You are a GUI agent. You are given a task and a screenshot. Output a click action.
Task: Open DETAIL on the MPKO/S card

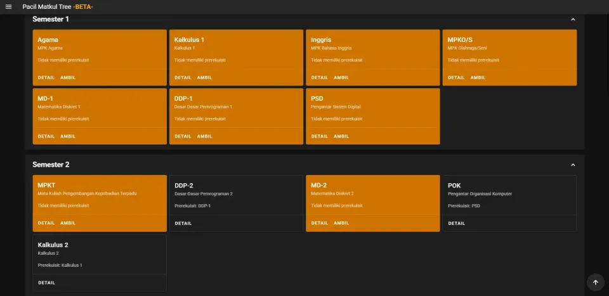pyautogui.click(x=456, y=77)
